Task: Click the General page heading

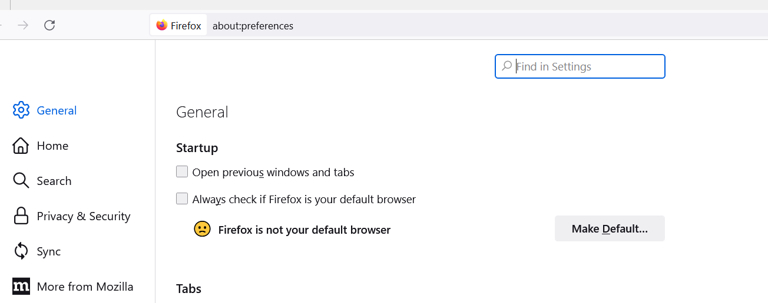Action: click(202, 112)
